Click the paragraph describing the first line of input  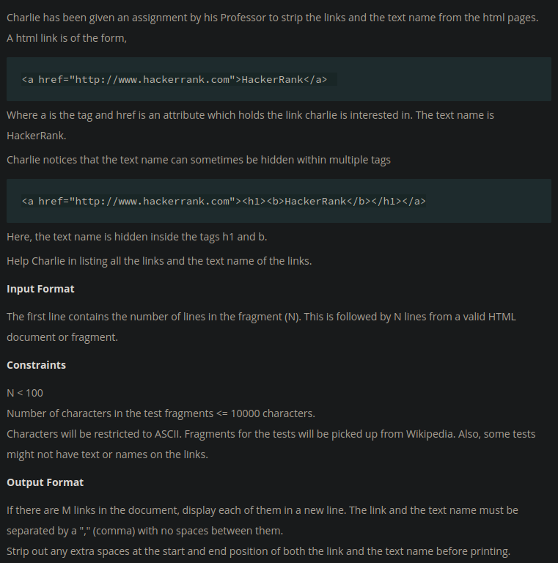261,317
